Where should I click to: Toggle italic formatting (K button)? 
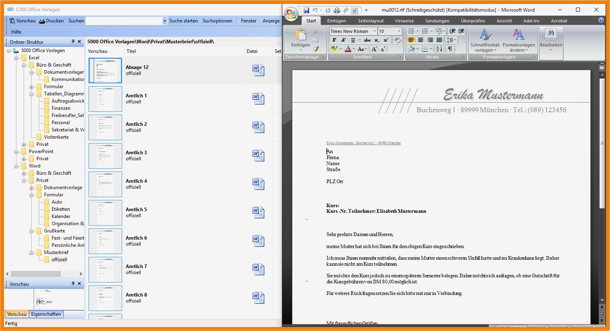pyautogui.click(x=343, y=40)
